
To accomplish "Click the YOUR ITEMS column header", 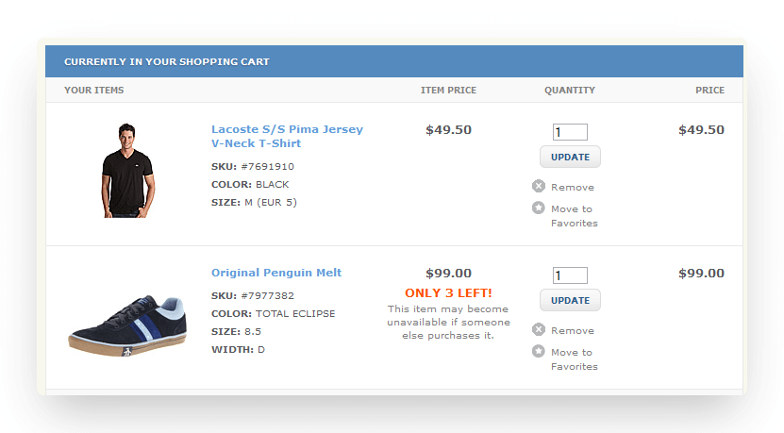I will [x=94, y=91].
